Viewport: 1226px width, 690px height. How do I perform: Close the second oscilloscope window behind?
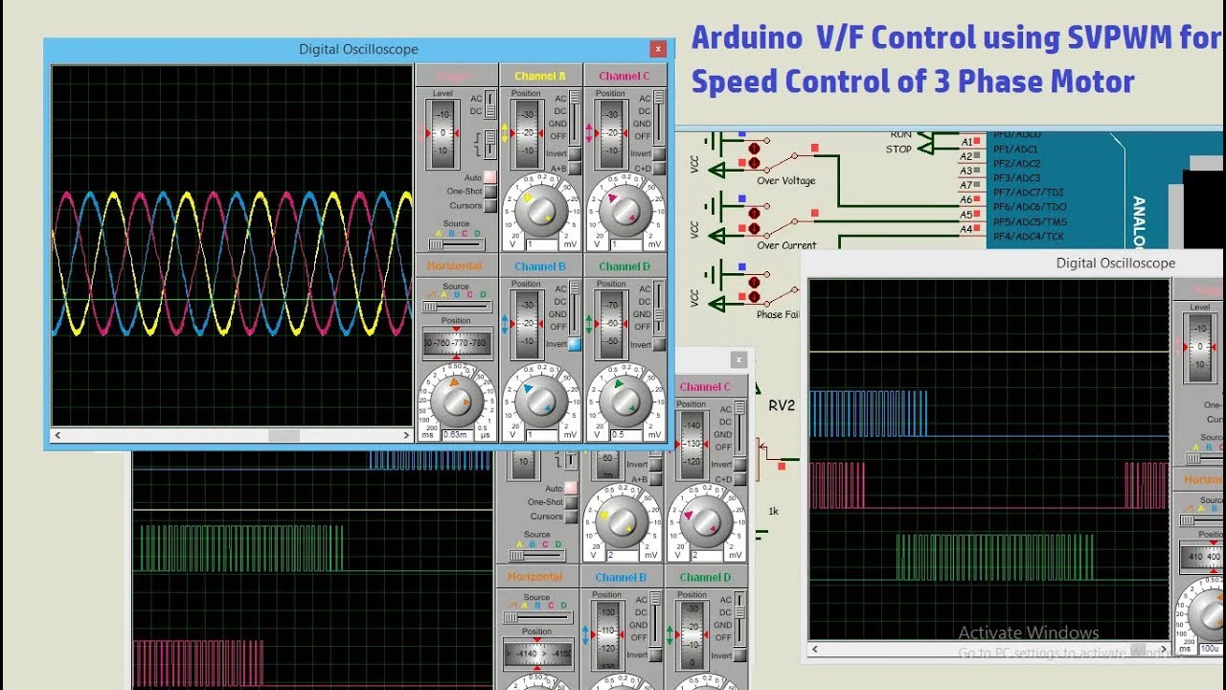click(x=738, y=359)
